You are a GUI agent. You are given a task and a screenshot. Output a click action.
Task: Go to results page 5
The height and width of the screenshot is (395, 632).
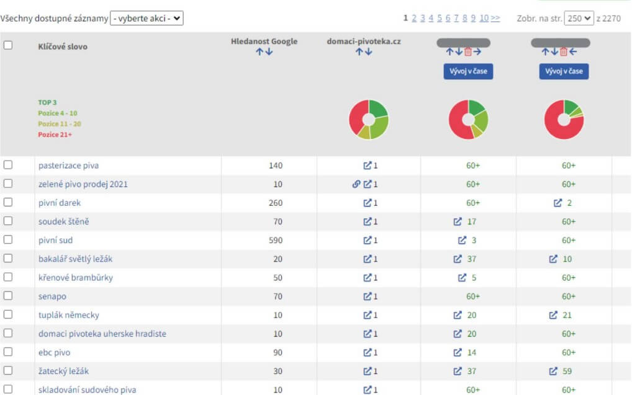440,18
